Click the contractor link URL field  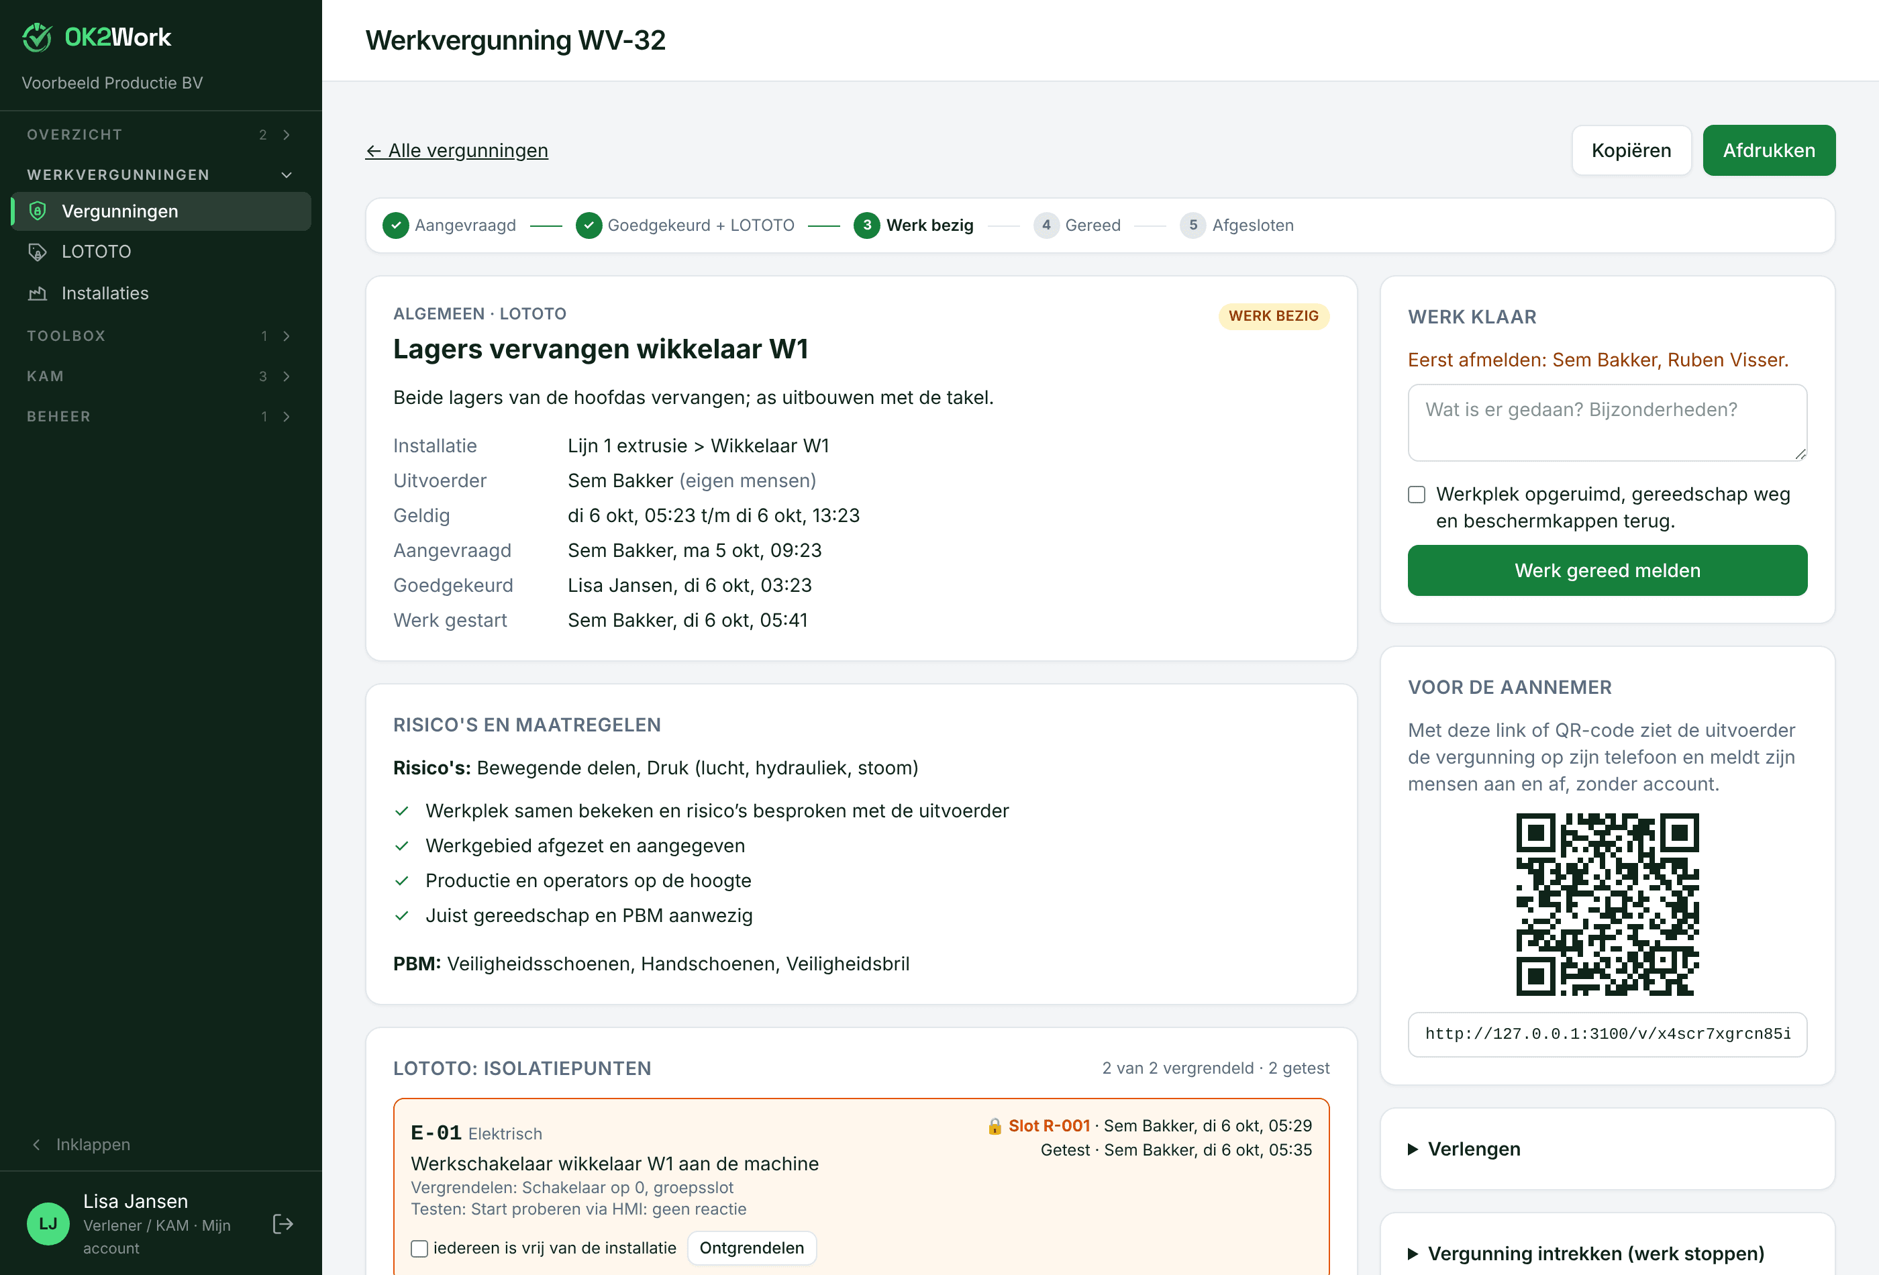coord(1607,1034)
